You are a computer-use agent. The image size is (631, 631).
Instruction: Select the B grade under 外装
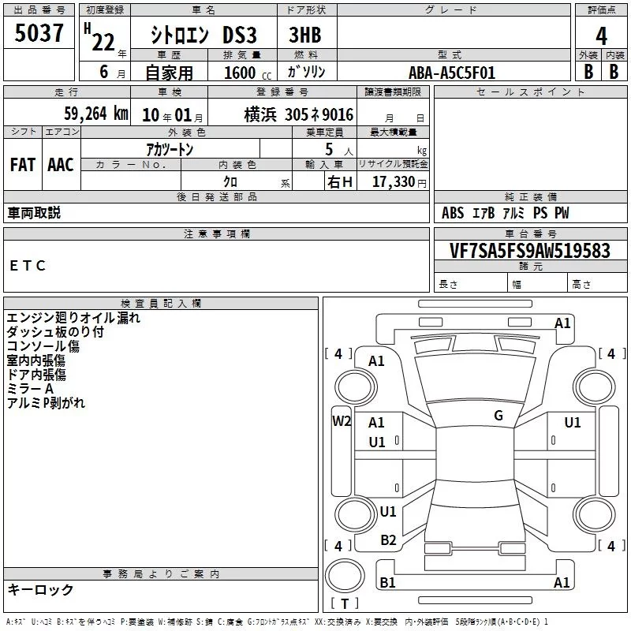pyautogui.click(x=588, y=72)
